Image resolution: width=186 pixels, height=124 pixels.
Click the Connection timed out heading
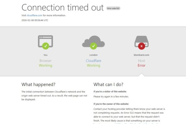(62, 7)
